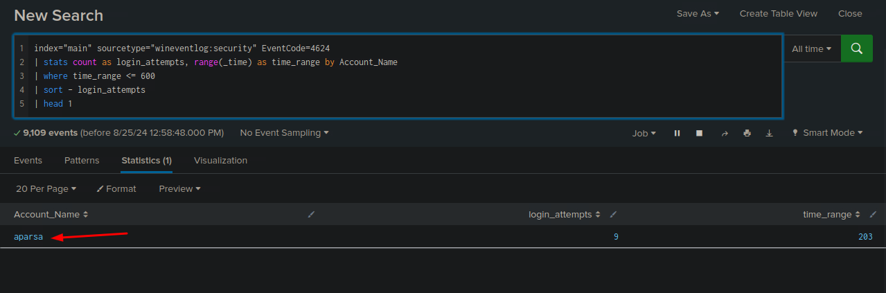Expand the Smart Mode dropdown
This screenshot has width=886, height=293.
[828, 133]
